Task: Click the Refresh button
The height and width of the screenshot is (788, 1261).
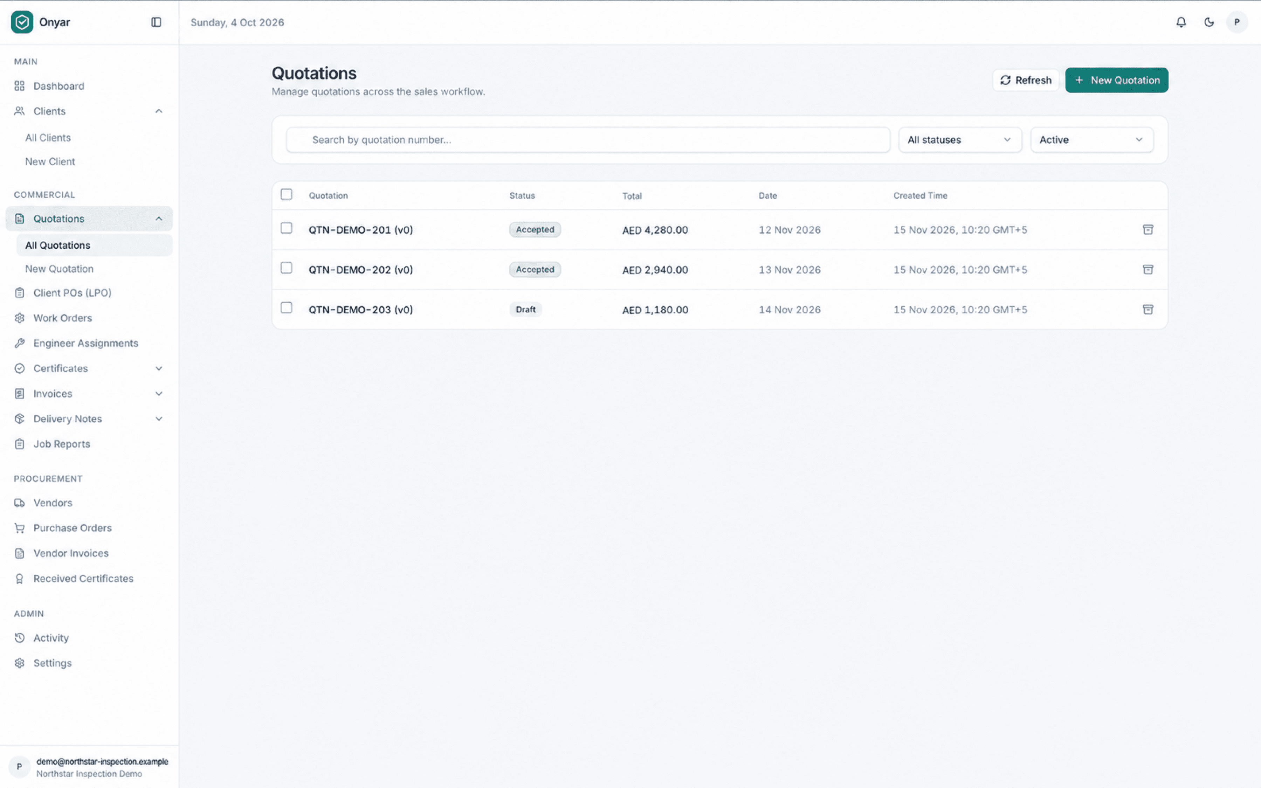Action: 1026,80
